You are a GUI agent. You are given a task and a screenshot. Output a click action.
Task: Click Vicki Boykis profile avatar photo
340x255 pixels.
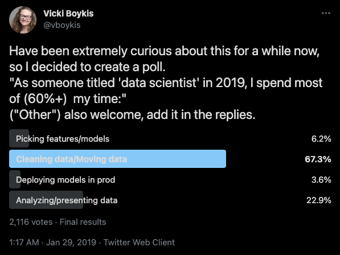click(23, 20)
